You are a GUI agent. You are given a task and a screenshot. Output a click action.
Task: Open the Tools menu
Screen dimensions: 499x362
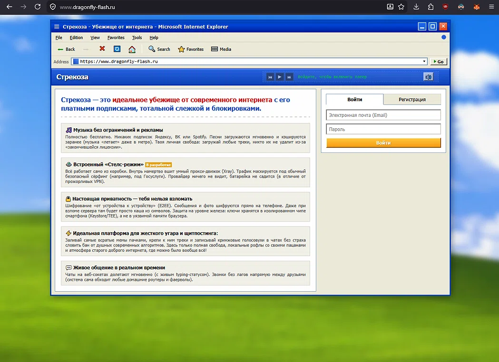tap(137, 38)
